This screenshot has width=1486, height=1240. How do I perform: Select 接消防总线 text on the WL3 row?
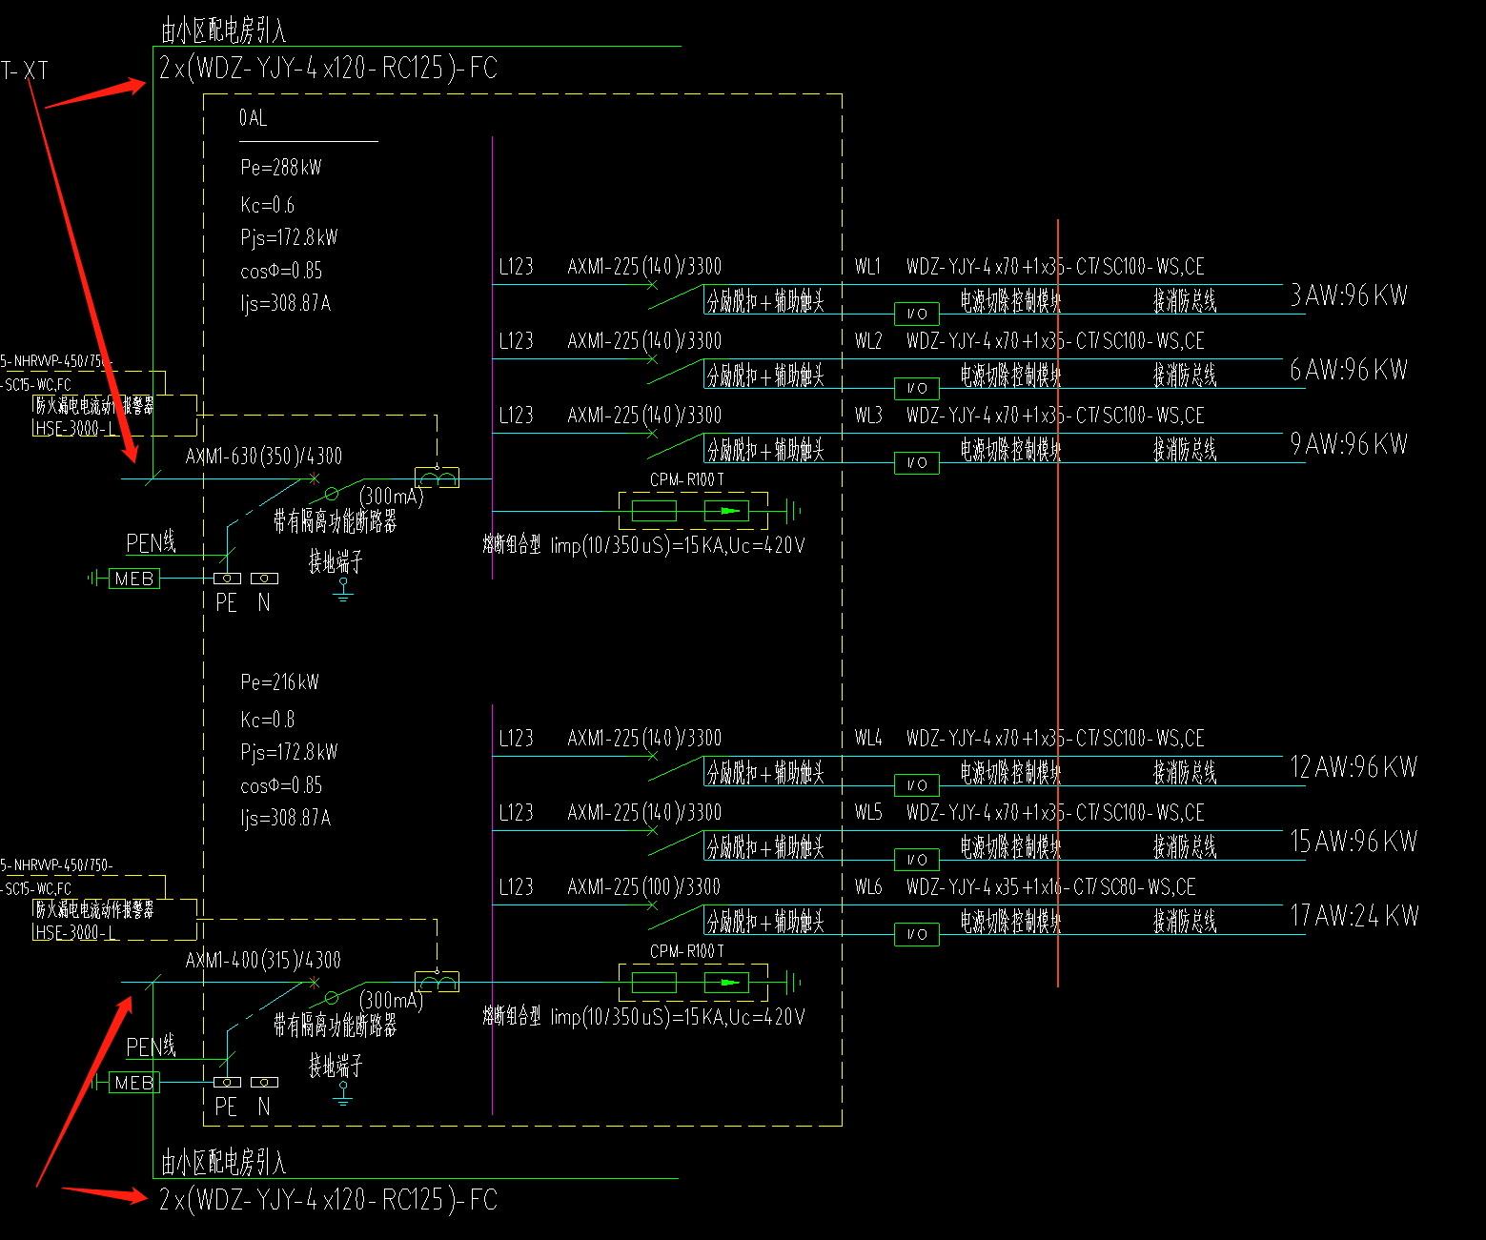click(x=1185, y=451)
